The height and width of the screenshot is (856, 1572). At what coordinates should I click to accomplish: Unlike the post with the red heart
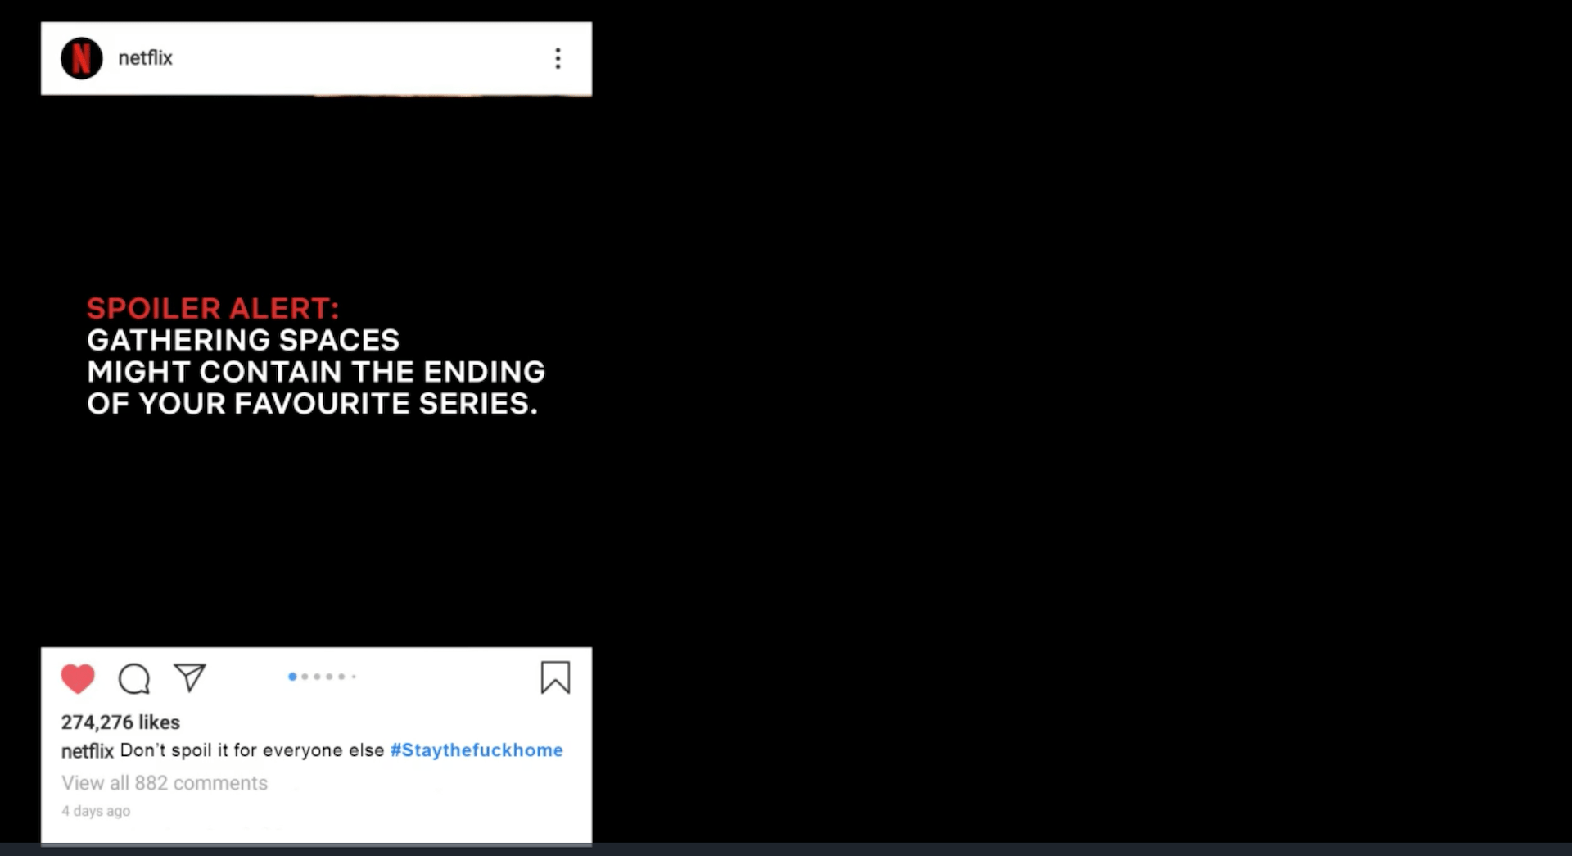(x=78, y=678)
